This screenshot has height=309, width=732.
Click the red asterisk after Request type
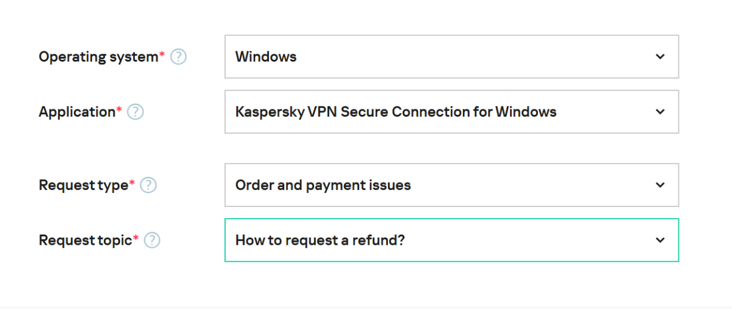point(132,183)
